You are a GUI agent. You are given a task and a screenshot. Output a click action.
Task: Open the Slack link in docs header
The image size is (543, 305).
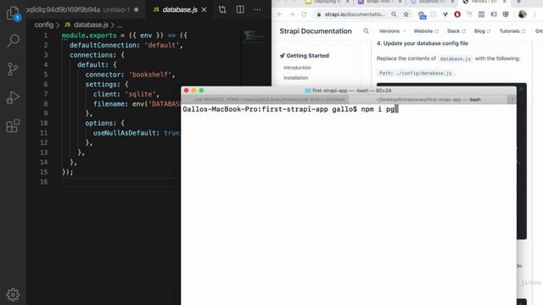coord(456,31)
